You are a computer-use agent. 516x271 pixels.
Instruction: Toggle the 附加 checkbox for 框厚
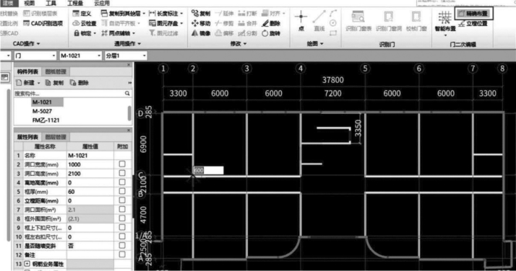pos(122,191)
